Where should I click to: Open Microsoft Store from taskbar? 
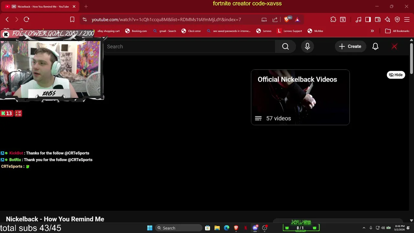point(208,228)
